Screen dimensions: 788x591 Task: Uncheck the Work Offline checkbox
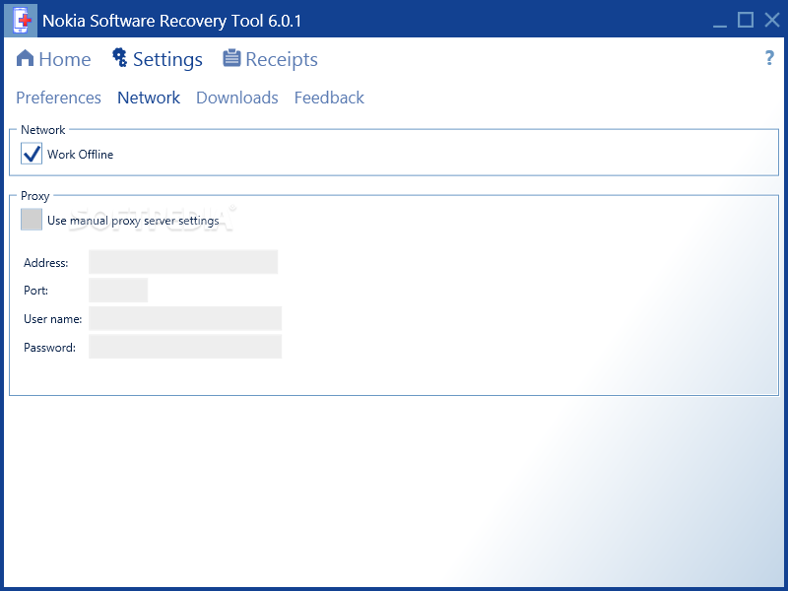pyautogui.click(x=32, y=154)
